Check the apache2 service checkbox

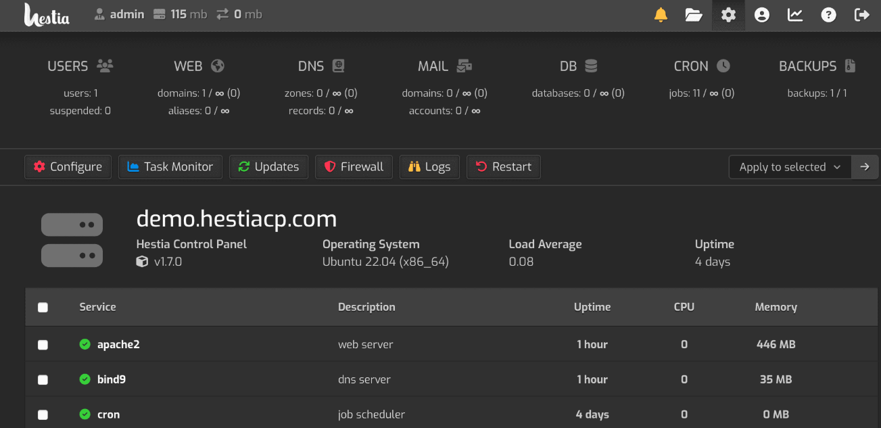43,345
